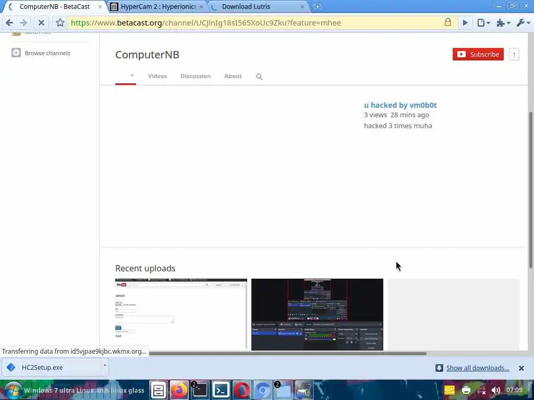Open the page menu icon
Image resolution: width=534 pixels, height=400 pixels.
[x=483, y=23]
